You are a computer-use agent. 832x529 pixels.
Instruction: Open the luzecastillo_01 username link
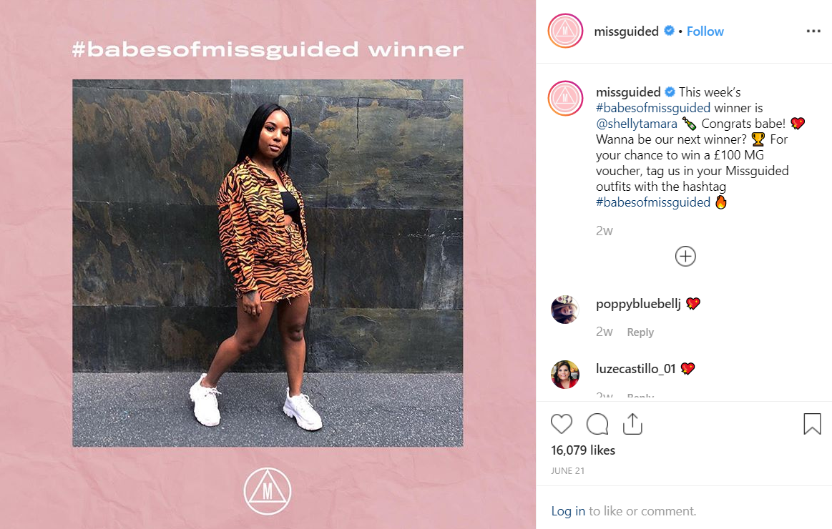tap(635, 368)
